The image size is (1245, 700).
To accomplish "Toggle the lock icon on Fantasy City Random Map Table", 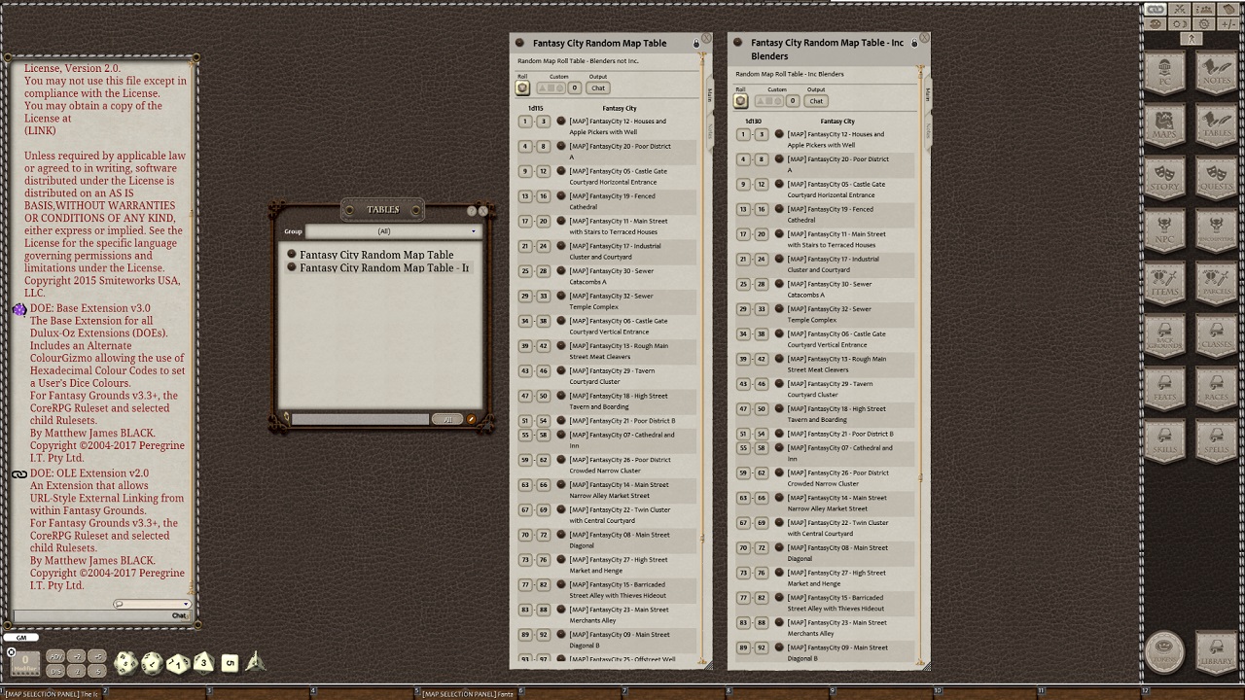I will coord(694,43).
